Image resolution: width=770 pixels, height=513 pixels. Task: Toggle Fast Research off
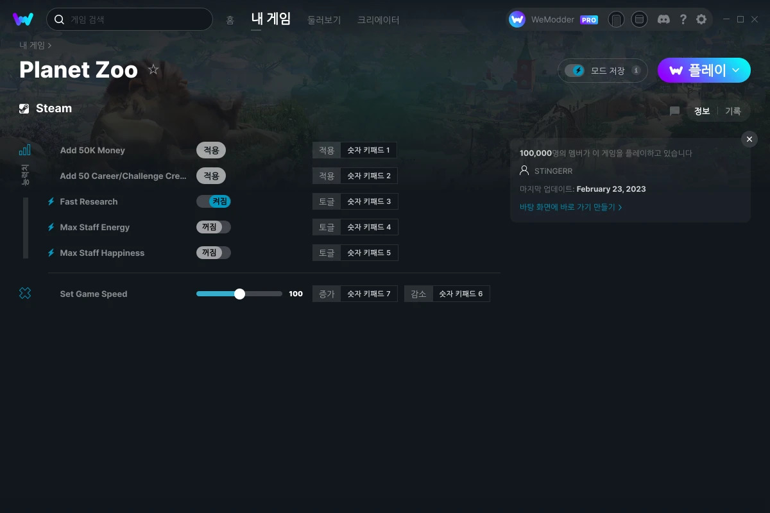click(214, 201)
